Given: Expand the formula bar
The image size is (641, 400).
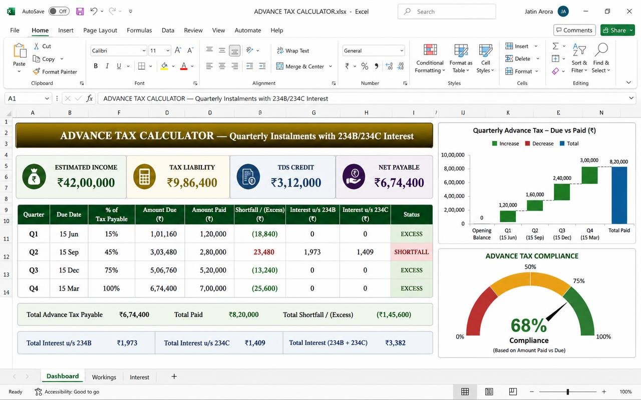Looking at the screenshot, I should click(x=631, y=98).
